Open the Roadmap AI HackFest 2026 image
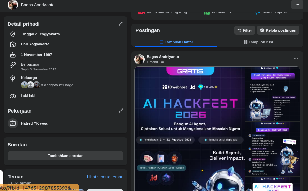The height and width of the screenshot is (191, 308). point(272,149)
